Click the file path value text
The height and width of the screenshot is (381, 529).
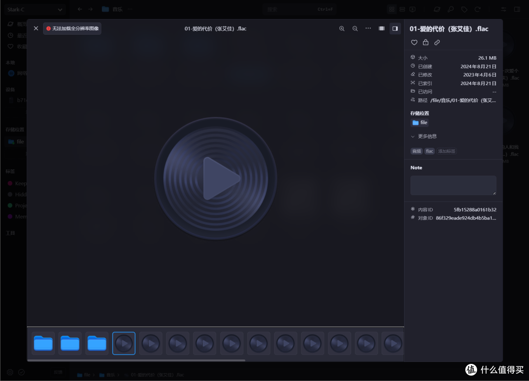click(x=463, y=100)
